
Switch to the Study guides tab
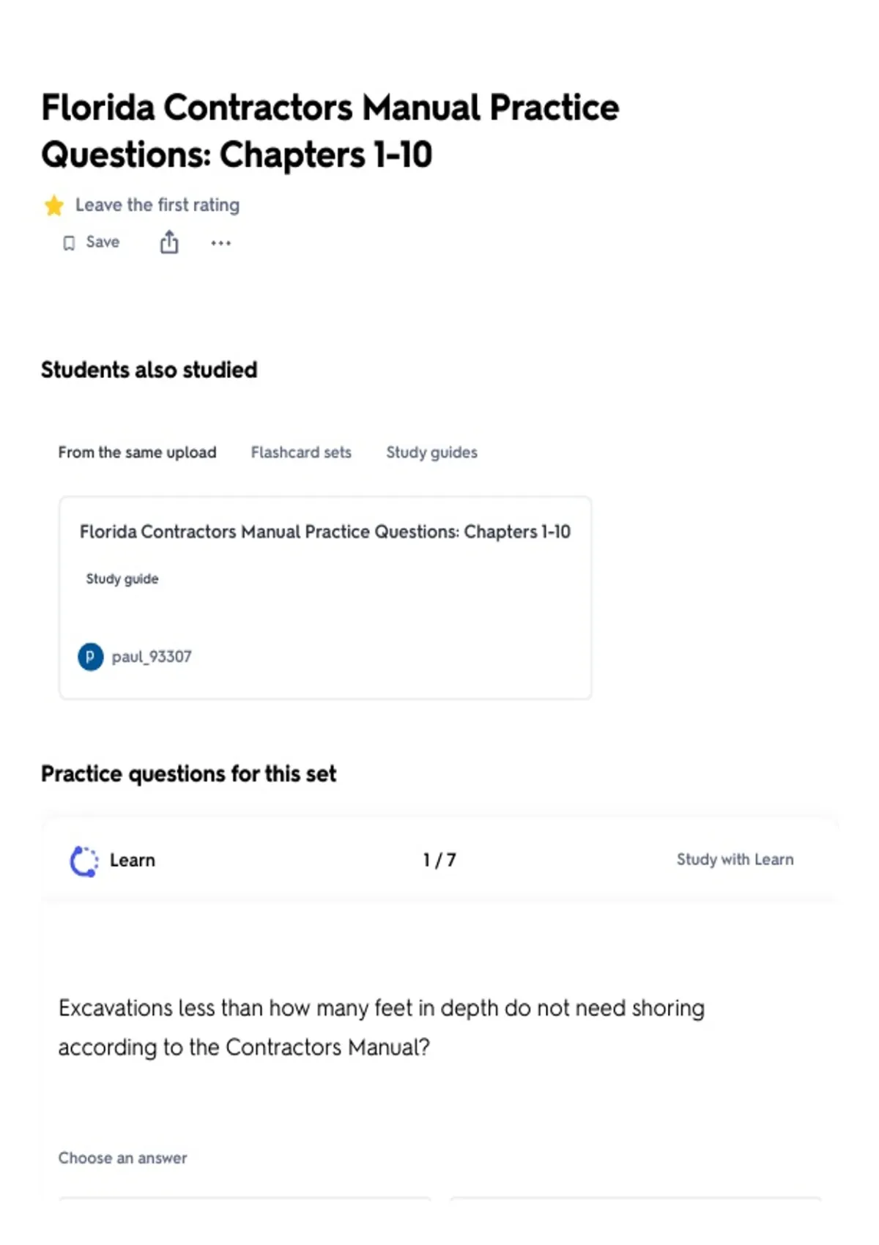(x=431, y=453)
